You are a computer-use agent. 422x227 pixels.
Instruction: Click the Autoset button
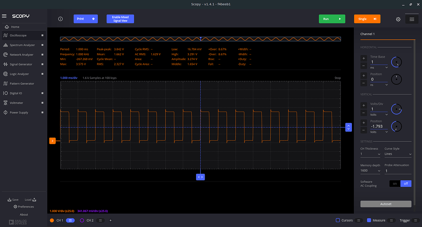(x=386, y=204)
